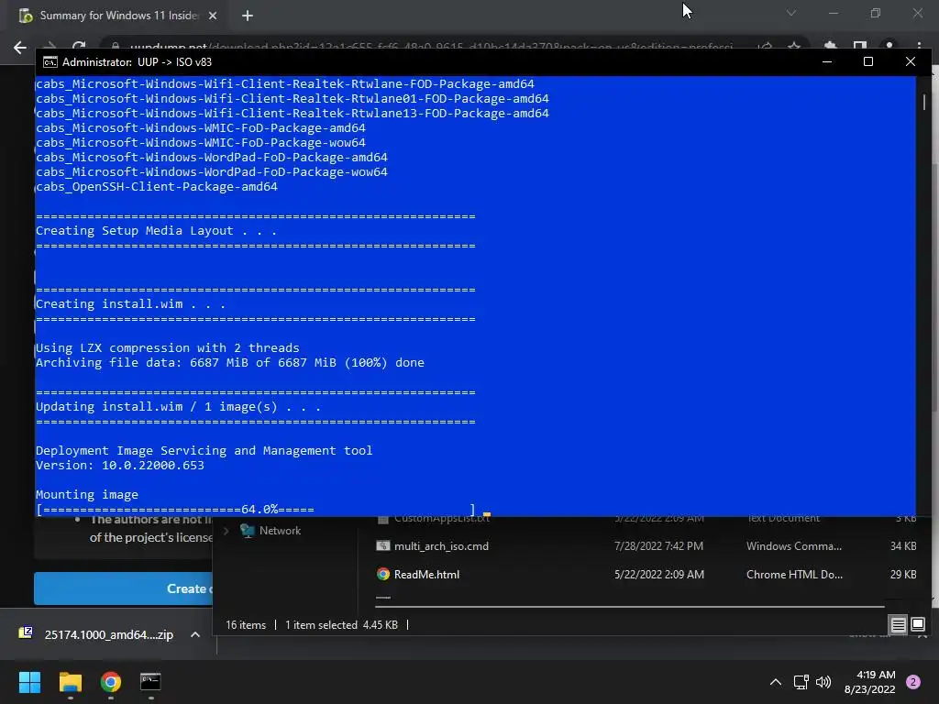Click the 7/28/2022 7:42 PM date cell
The height and width of the screenshot is (704, 939).
click(658, 546)
